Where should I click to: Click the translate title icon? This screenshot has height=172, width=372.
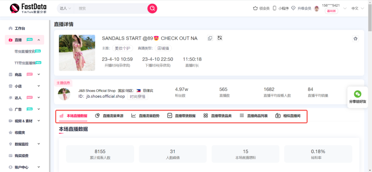tap(220, 38)
